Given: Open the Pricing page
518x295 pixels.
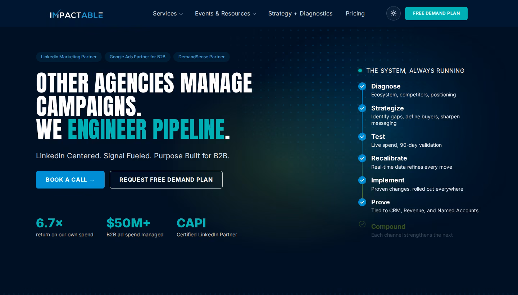Looking at the screenshot, I should point(355,14).
